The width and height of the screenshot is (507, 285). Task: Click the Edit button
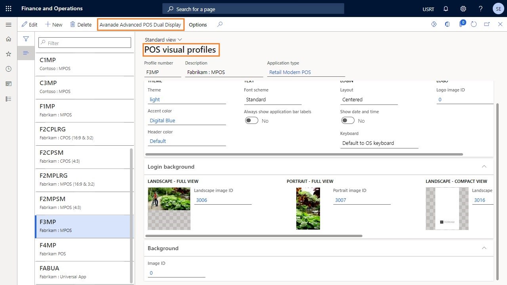click(x=29, y=25)
